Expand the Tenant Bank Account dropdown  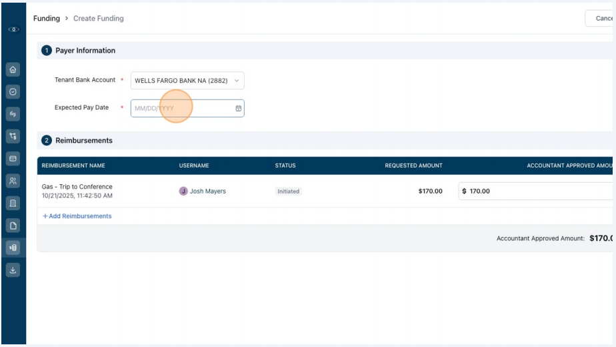tap(187, 80)
